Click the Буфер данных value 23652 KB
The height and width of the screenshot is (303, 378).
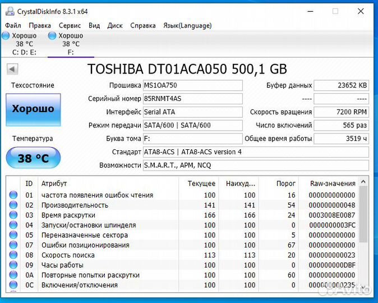(342, 85)
